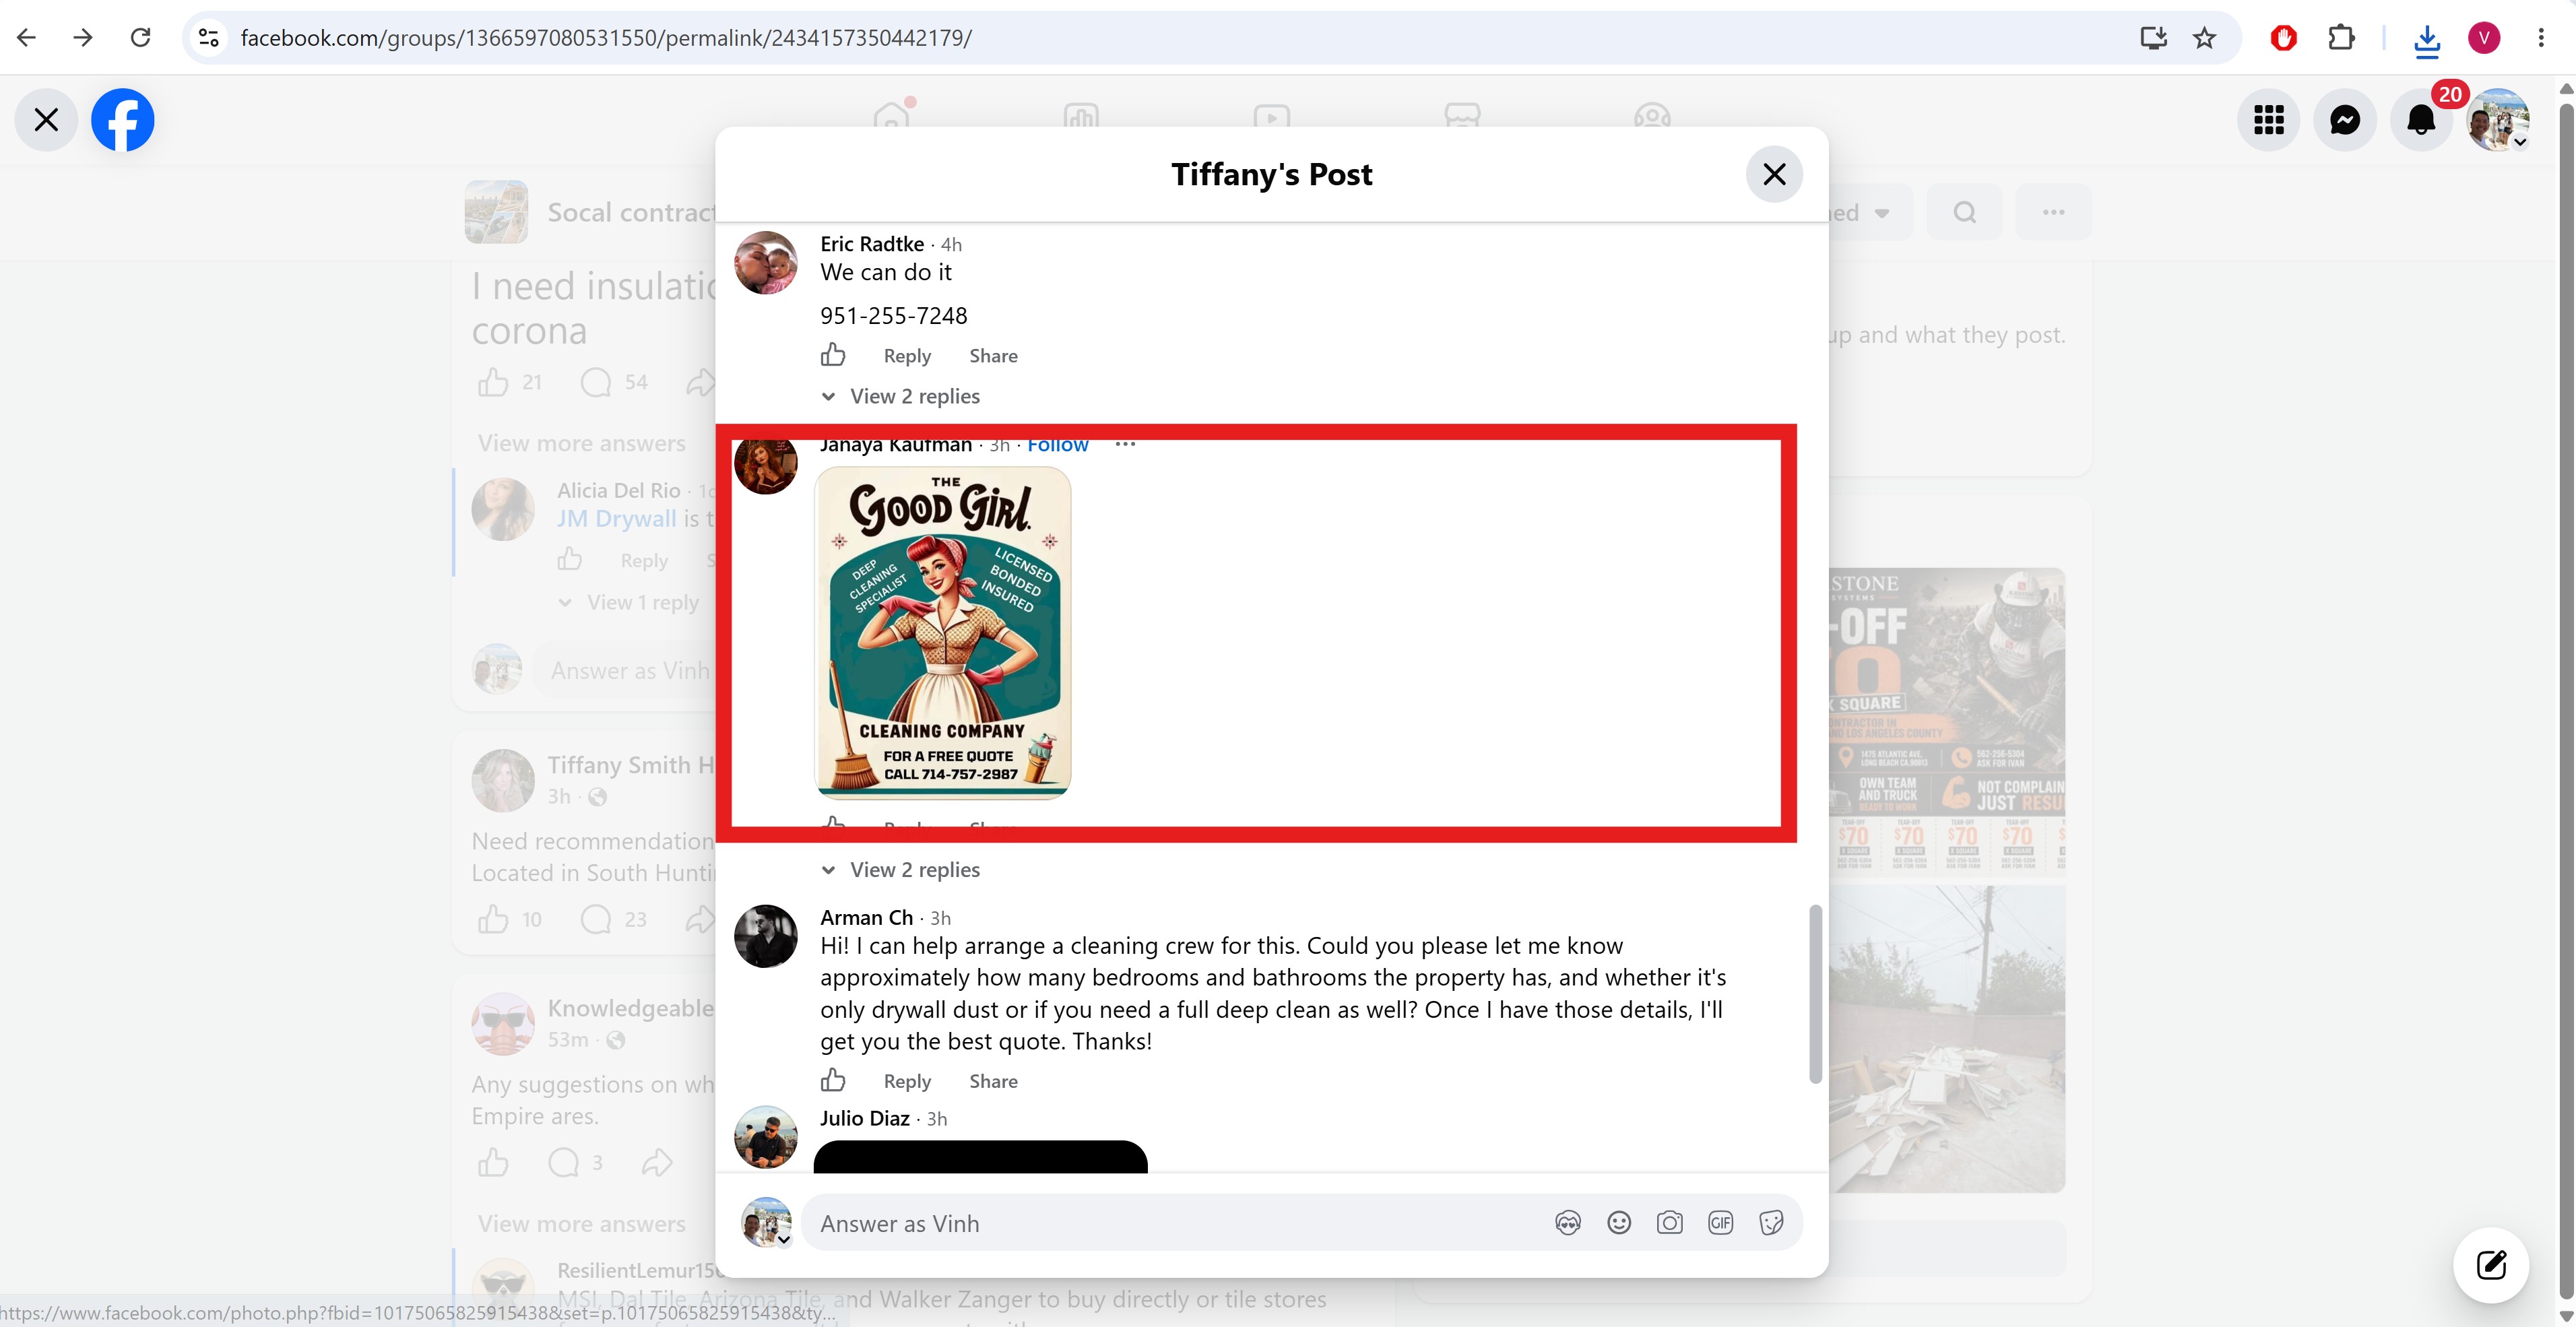Screen dimensions: 2576x1327
Task: Open the group's more options ellipsis behind dialog
Action: (x=2053, y=212)
